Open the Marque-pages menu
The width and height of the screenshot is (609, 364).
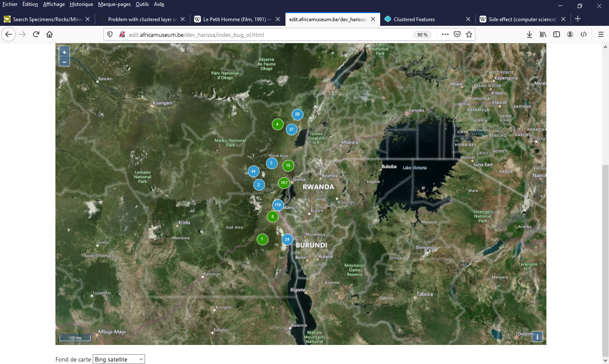tap(114, 4)
